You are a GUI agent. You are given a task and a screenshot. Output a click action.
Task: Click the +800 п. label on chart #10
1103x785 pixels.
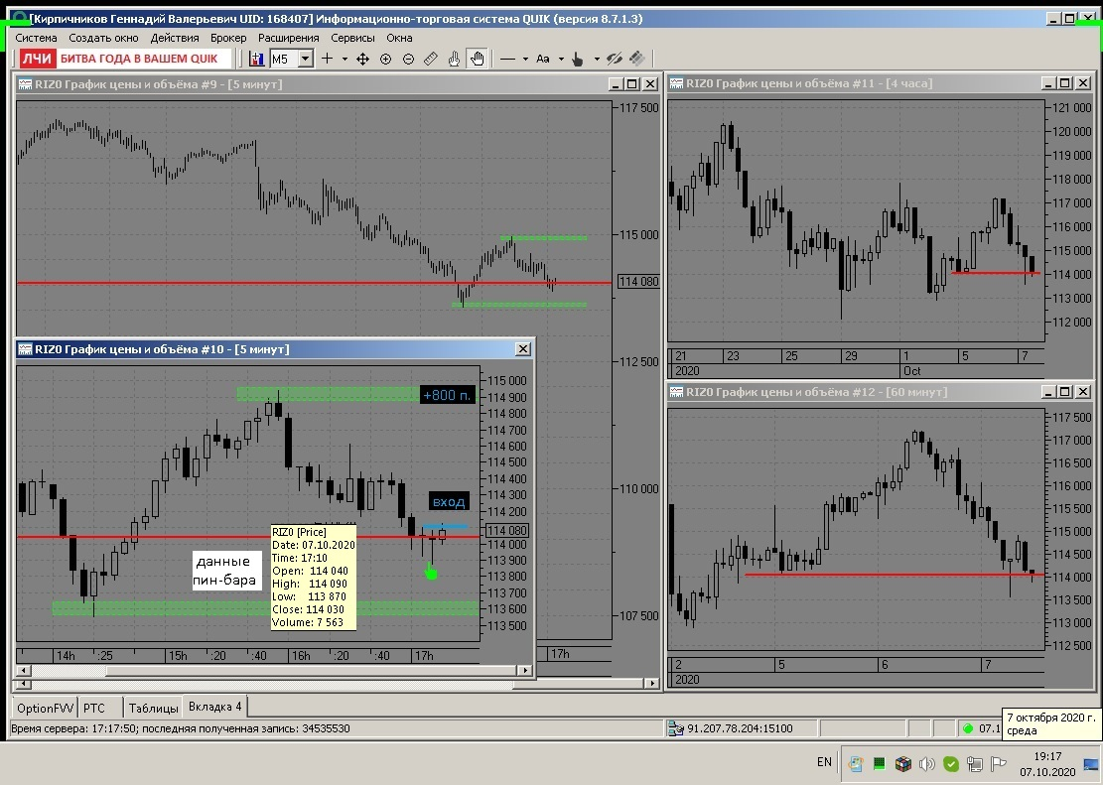pos(448,395)
